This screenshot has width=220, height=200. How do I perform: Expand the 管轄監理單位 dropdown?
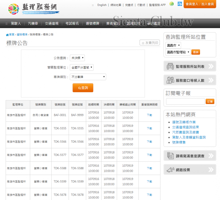click(82, 68)
